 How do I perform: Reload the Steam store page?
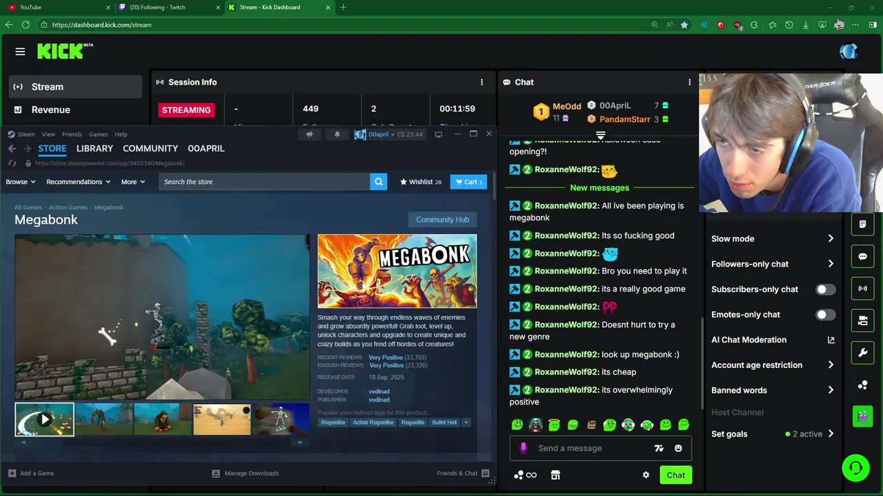(x=12, y=163)
